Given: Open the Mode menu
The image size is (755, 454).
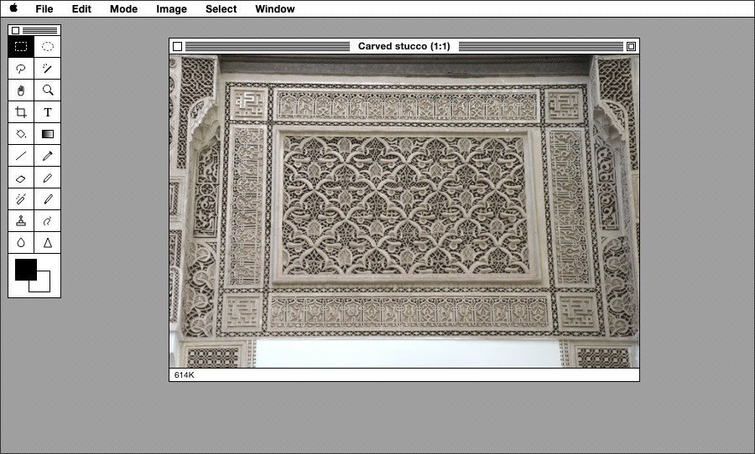Looking at the screenshot, I should tap(124, 8).
